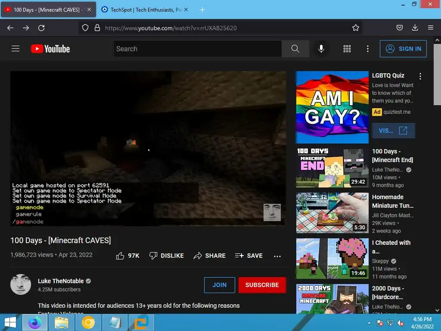The image size is (441, 331).
Task: Play Homemade Miniature Tuna video thumbnail
Action: [x=332, y=213]
